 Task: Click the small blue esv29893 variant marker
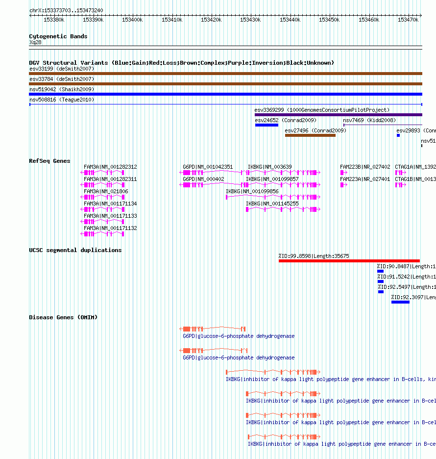(x=398, y=135)
